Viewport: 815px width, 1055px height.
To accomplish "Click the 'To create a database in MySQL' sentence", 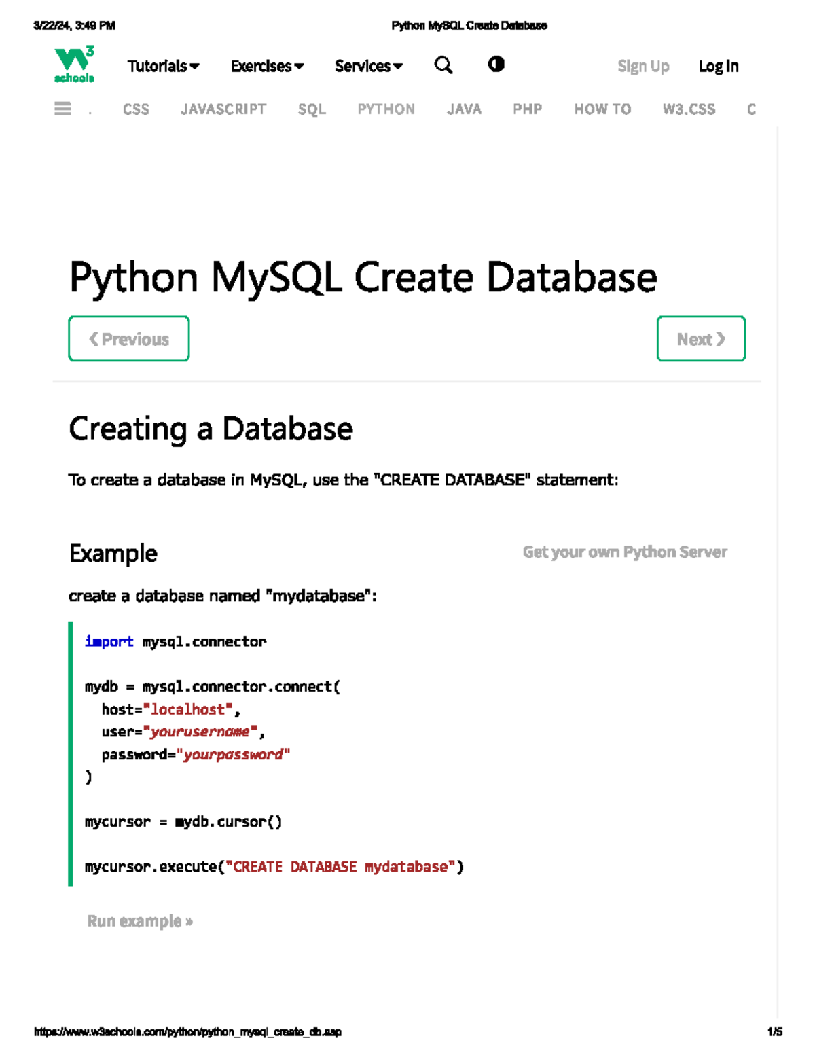I will [344, 480].
